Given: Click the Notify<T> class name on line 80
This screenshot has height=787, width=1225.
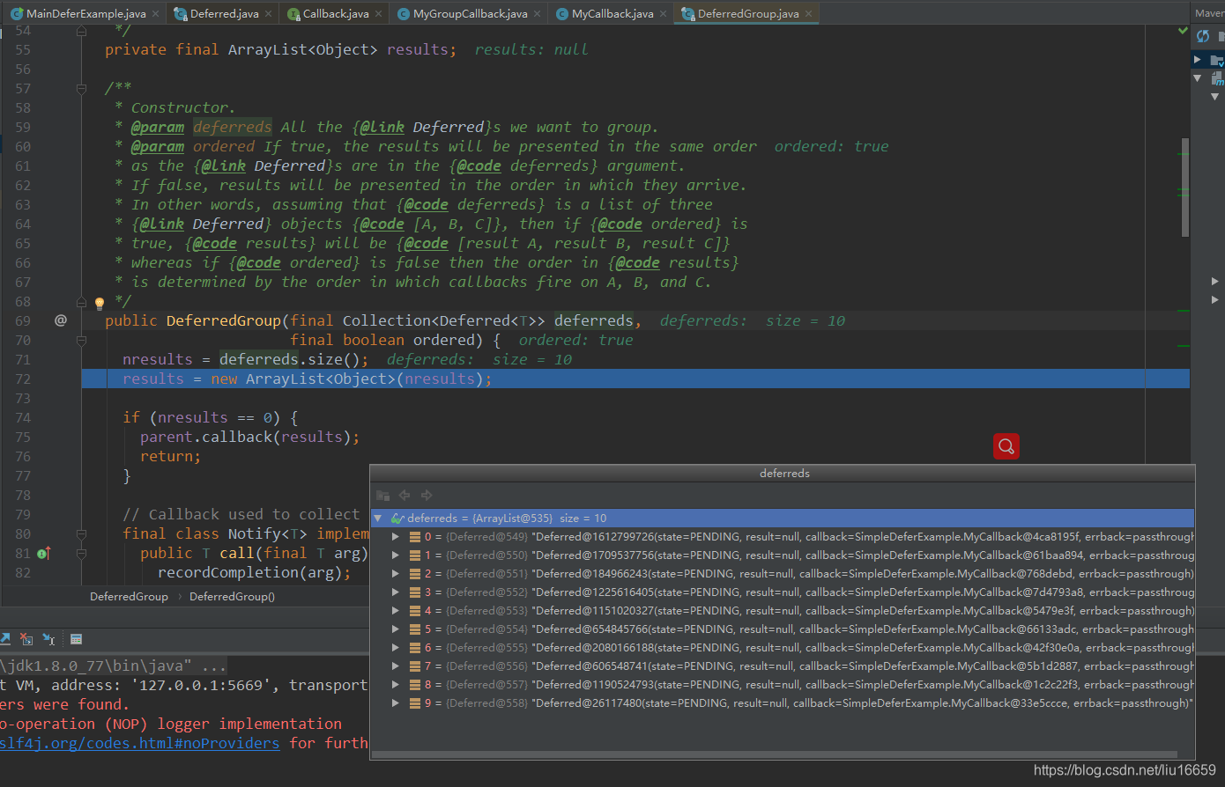Looking at the screenshot, I should (268, 533).
